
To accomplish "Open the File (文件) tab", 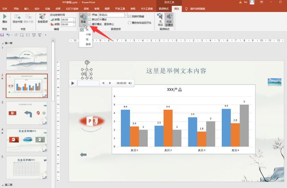I will [4, 9].
